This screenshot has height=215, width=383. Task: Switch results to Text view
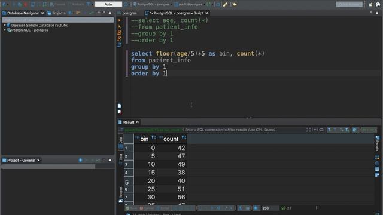click(x=121, y=159)
